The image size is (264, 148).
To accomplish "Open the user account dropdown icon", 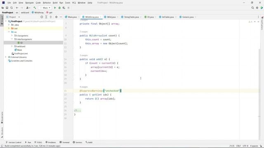I will [28, 8].
